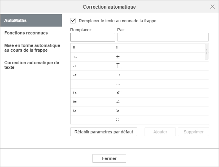Toggle Remplacer le texte au cours de la frappe checkbox
Screen dimensions: 219x167
pos(73,21)
